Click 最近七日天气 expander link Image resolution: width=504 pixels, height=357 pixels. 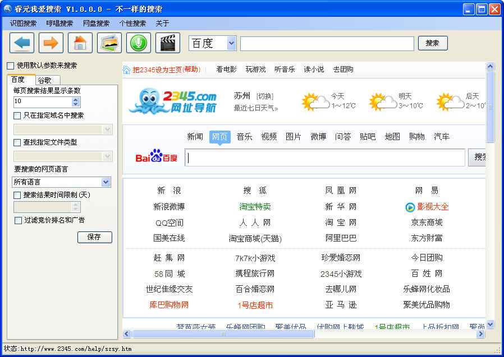tap(256, 108)
